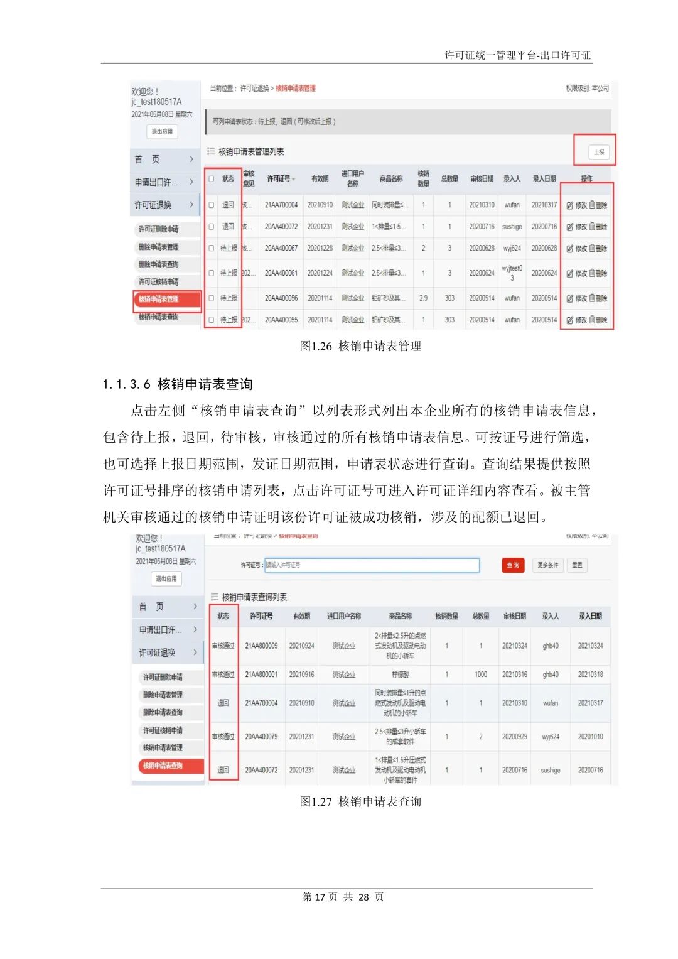Click the 上报 submit button
678x959 pixels.
click(x=599, y=152)
